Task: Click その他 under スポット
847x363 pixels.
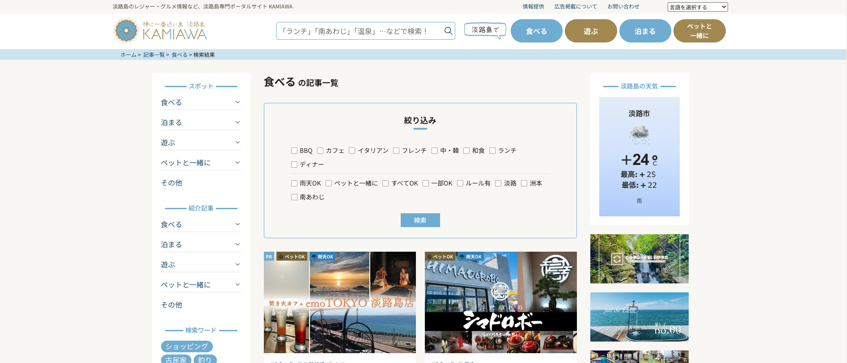Action: pyautogui.click(x=172, y=183)
